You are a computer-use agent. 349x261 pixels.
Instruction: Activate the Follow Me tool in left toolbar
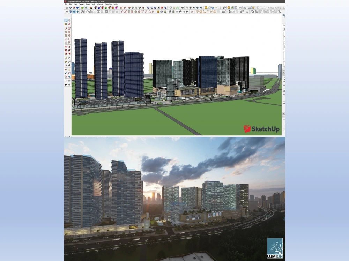(69, 50)
